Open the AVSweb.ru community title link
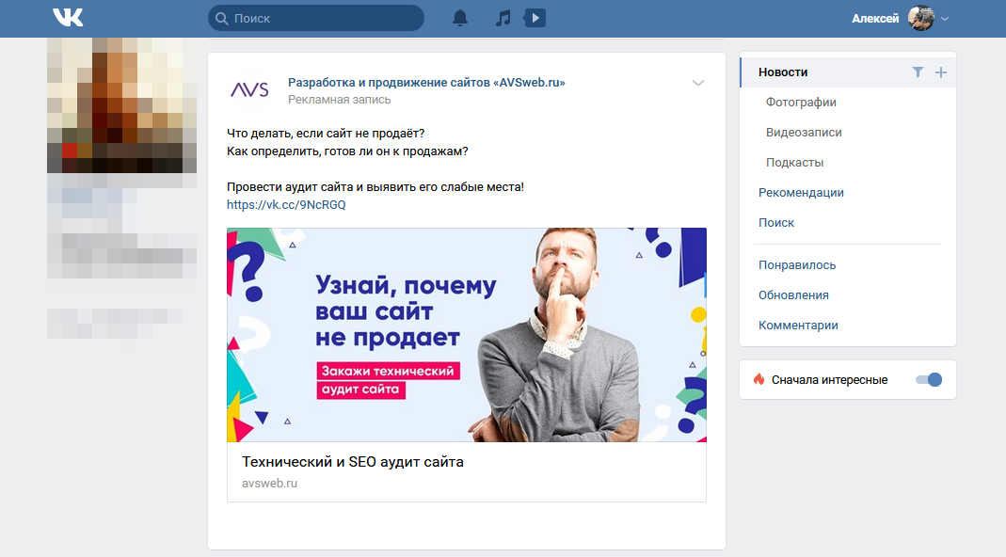 coord(426,82)
